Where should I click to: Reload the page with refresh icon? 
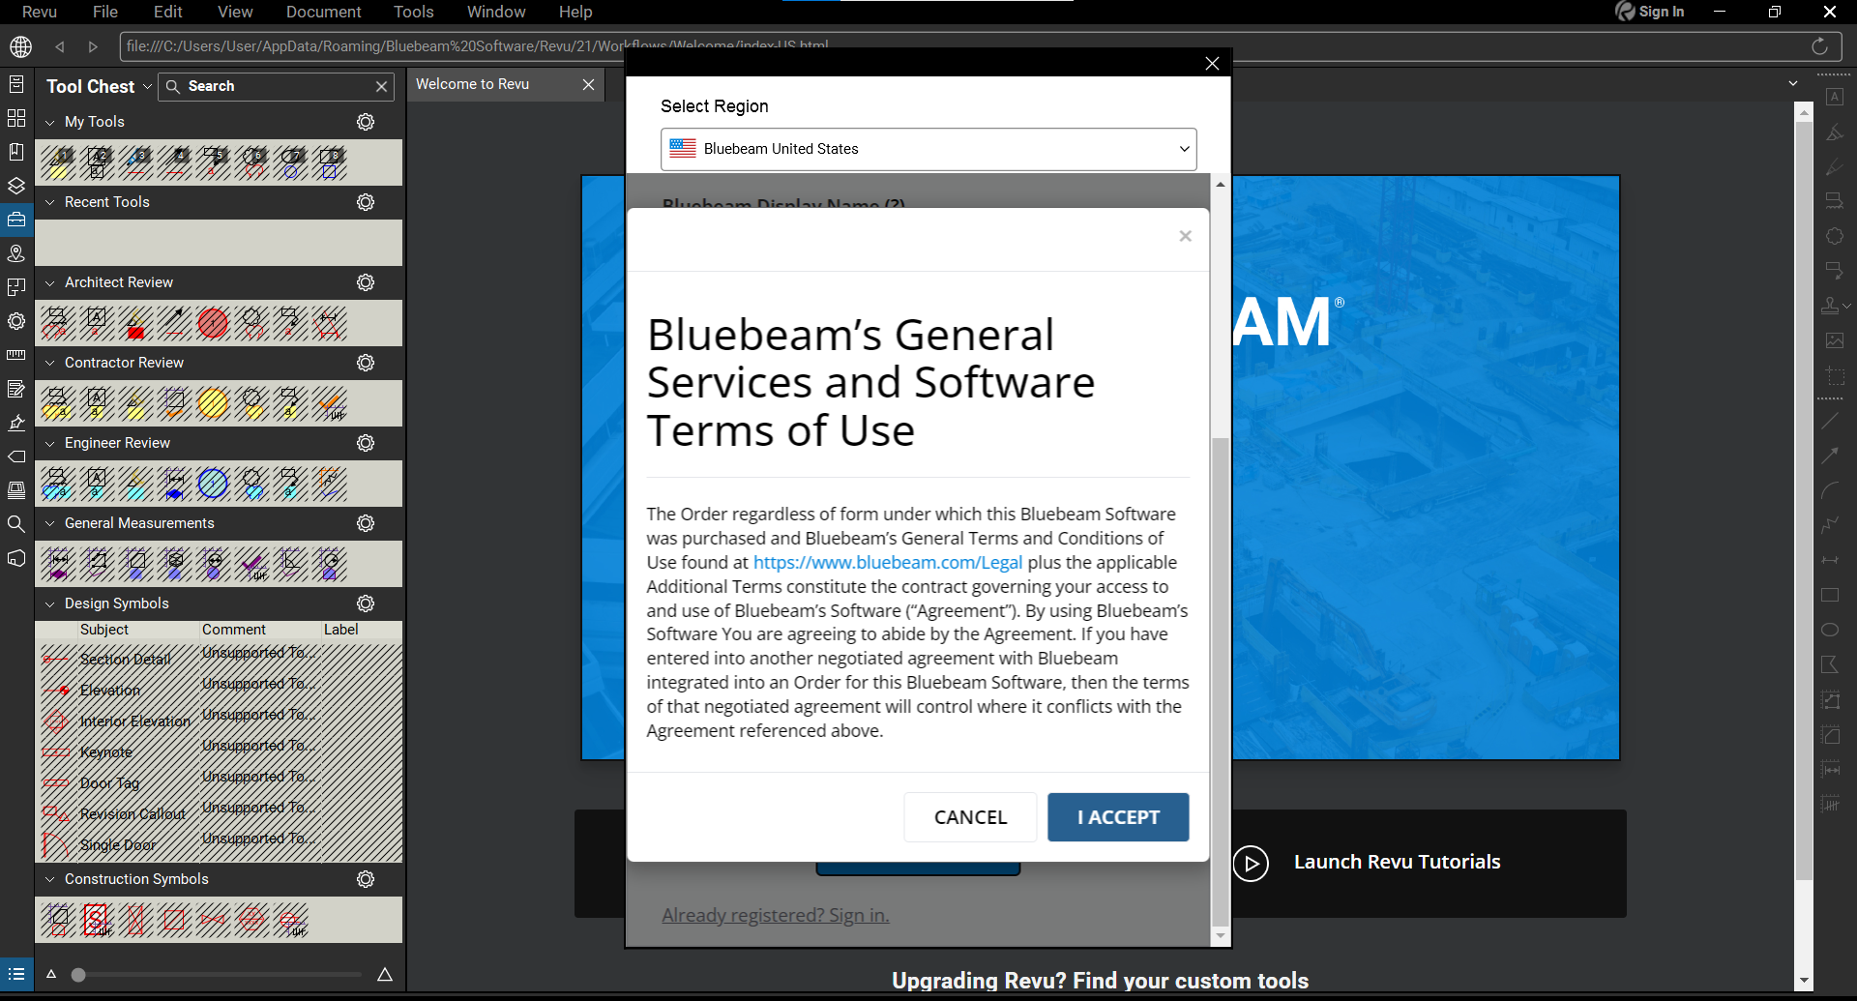point(1819,46)
